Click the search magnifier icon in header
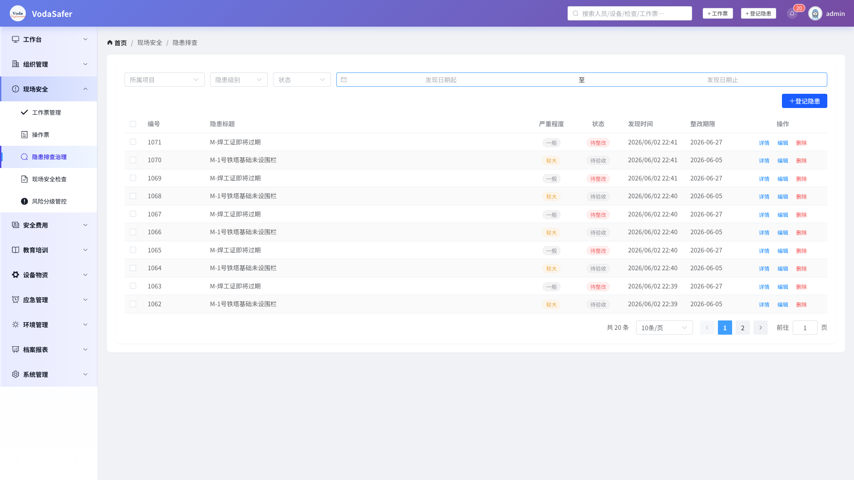Screen dimensions: 854x480 pyautogui.click(x=576, y=13)
